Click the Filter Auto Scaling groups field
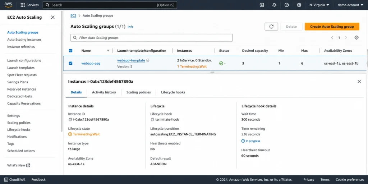 pyautogui.click(x=152, y=37)
